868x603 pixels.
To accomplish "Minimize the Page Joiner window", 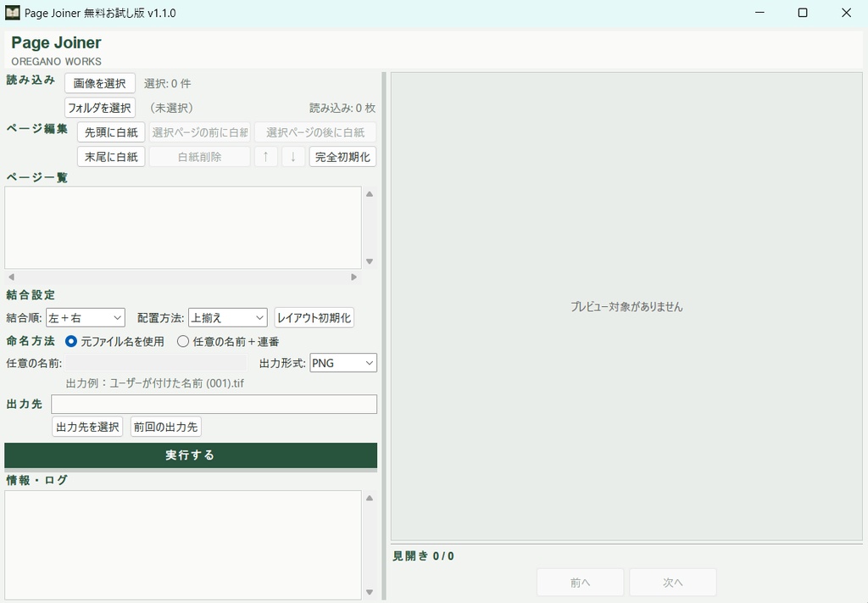I will click(x=760, y=13).
